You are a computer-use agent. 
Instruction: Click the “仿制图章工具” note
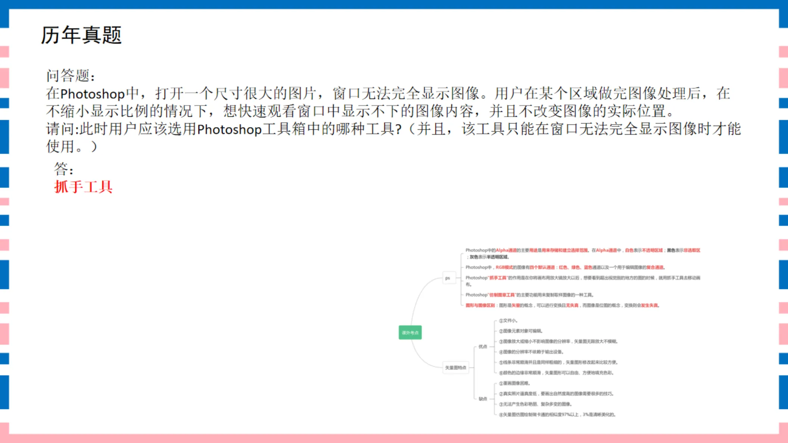[529, 295]
